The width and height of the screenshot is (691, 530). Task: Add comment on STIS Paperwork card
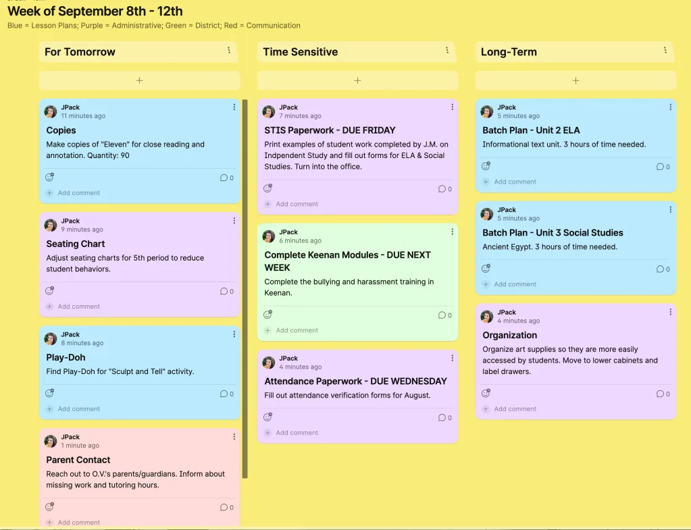292,204
